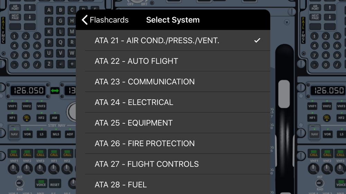Screen dimensions: 346x194
Task: Enable guarded NAV switch on left panel
Action: (14, 133)
